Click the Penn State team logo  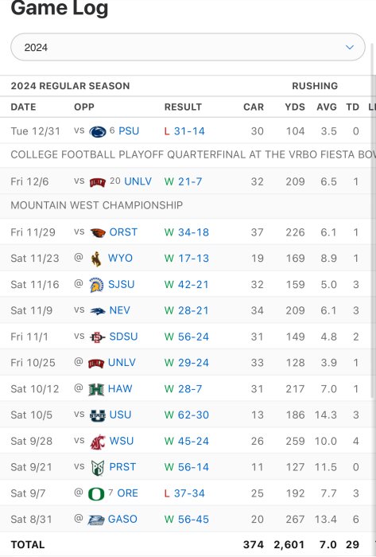[x=98, y=132]
